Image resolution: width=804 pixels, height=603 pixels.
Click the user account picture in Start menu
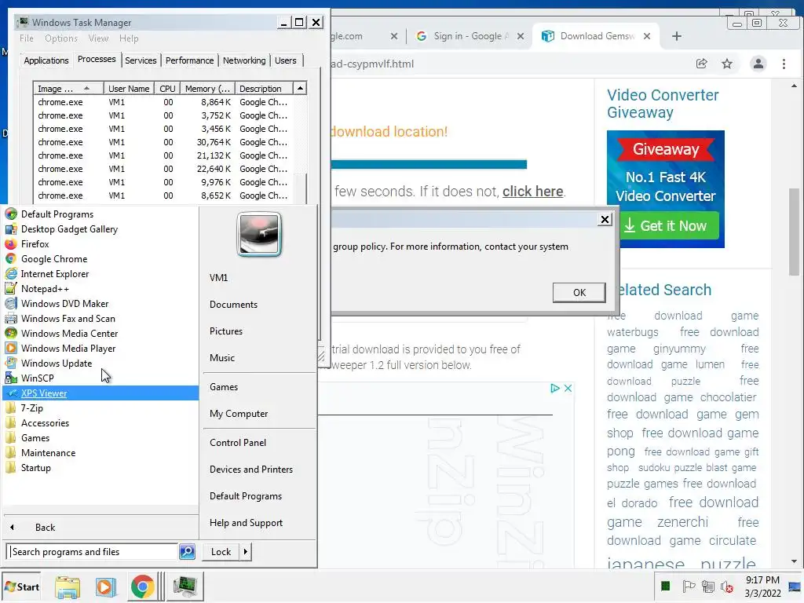[x=259, y=234]
